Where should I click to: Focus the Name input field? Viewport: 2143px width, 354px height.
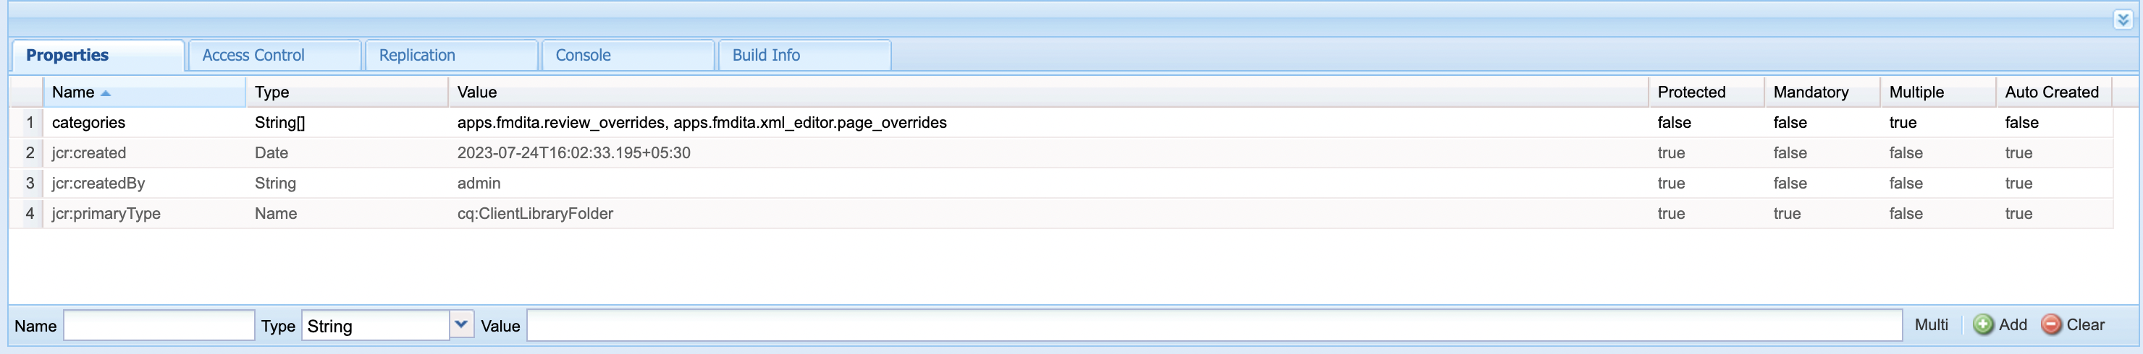(159, 326)
